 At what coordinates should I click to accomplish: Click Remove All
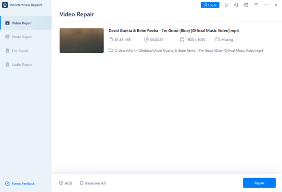coord(93,183)
